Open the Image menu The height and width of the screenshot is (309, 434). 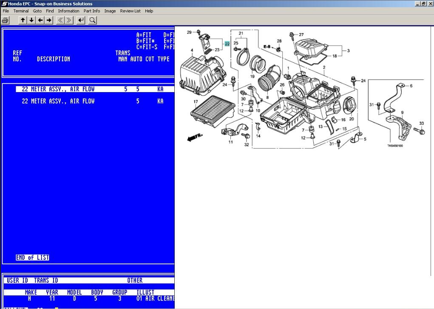point(110,11)
